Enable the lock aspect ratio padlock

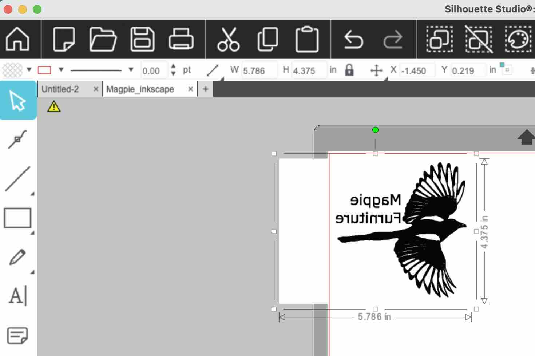349,70
